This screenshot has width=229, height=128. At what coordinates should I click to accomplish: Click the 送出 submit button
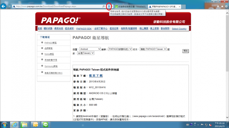186,51
